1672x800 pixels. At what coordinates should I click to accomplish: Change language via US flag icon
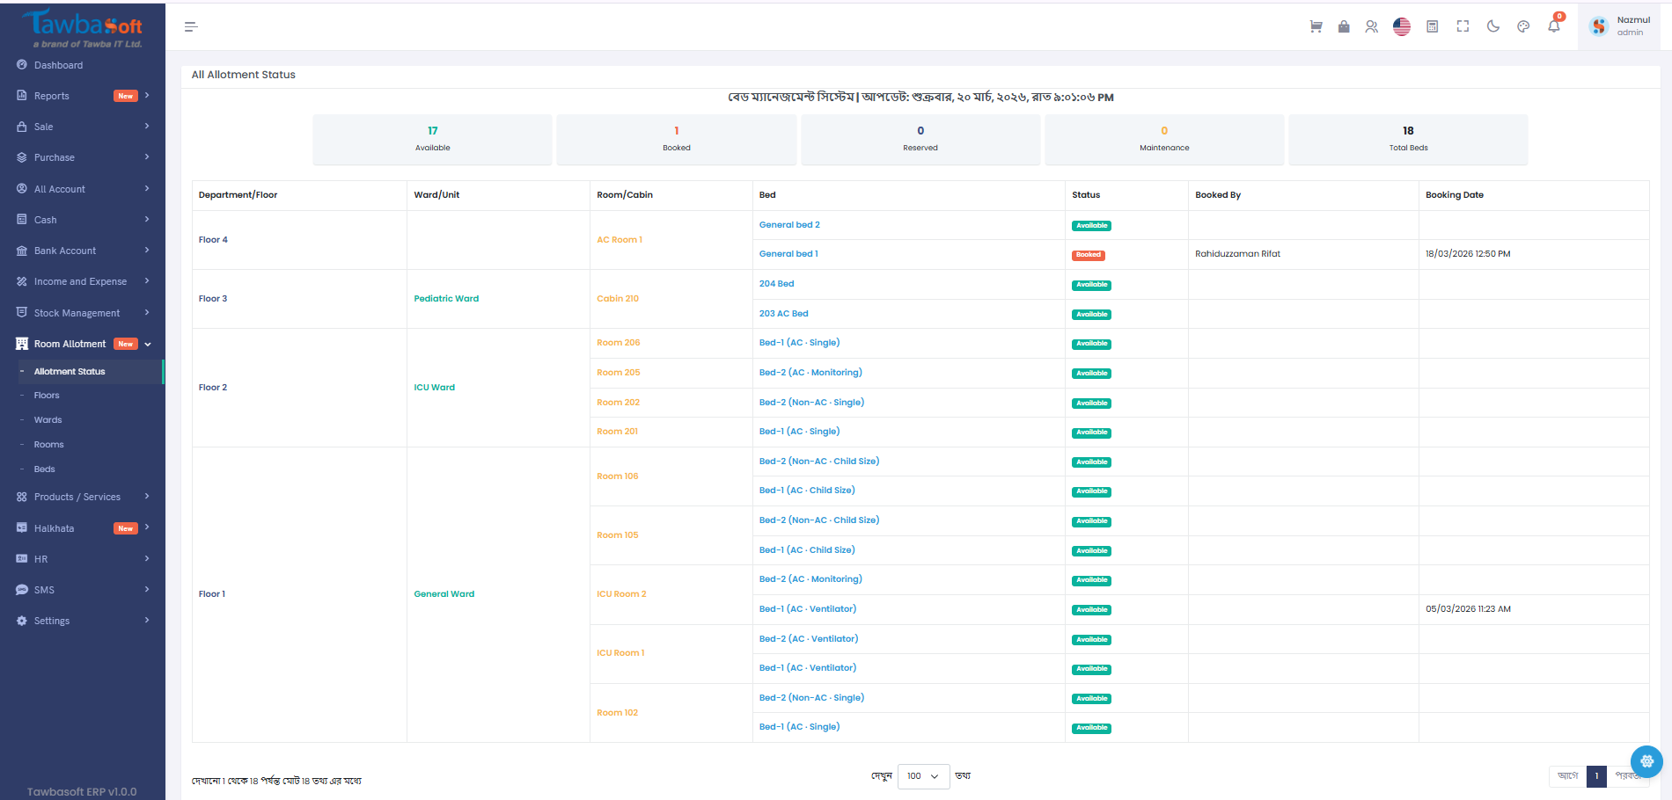click(x=1402, y=26)
